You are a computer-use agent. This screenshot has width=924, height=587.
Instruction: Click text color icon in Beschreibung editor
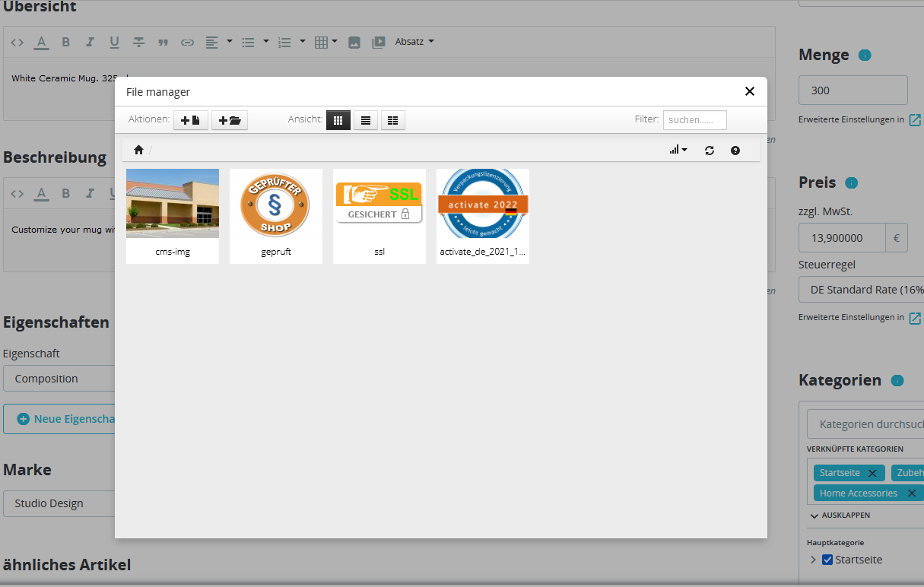[42, 193]
